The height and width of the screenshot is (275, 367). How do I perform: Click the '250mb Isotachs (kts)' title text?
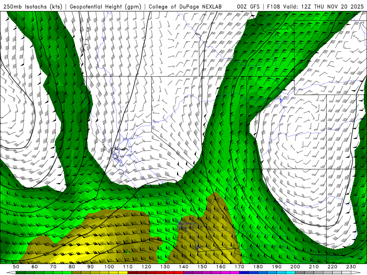point(33,7)
